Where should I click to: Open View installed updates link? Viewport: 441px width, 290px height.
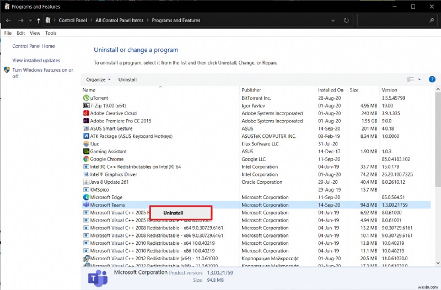(x=36, y=61)
